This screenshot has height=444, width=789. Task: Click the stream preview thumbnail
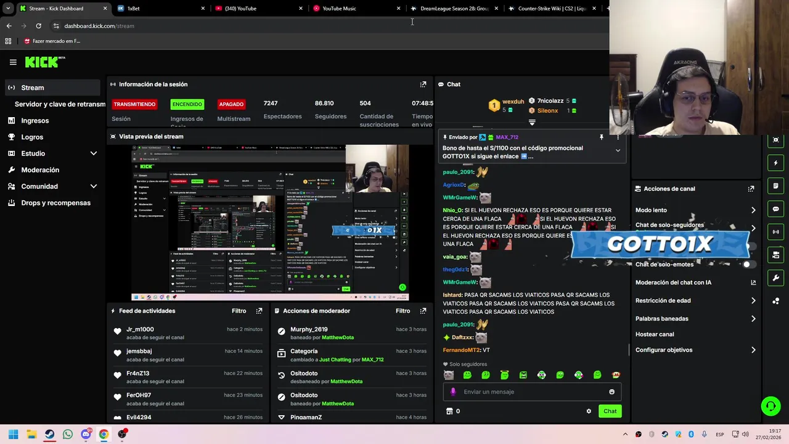click(x=270, y=223)
